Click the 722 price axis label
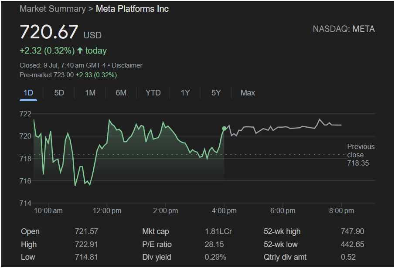The width and height of the screenshot is (395, 268). click(25, 114)
